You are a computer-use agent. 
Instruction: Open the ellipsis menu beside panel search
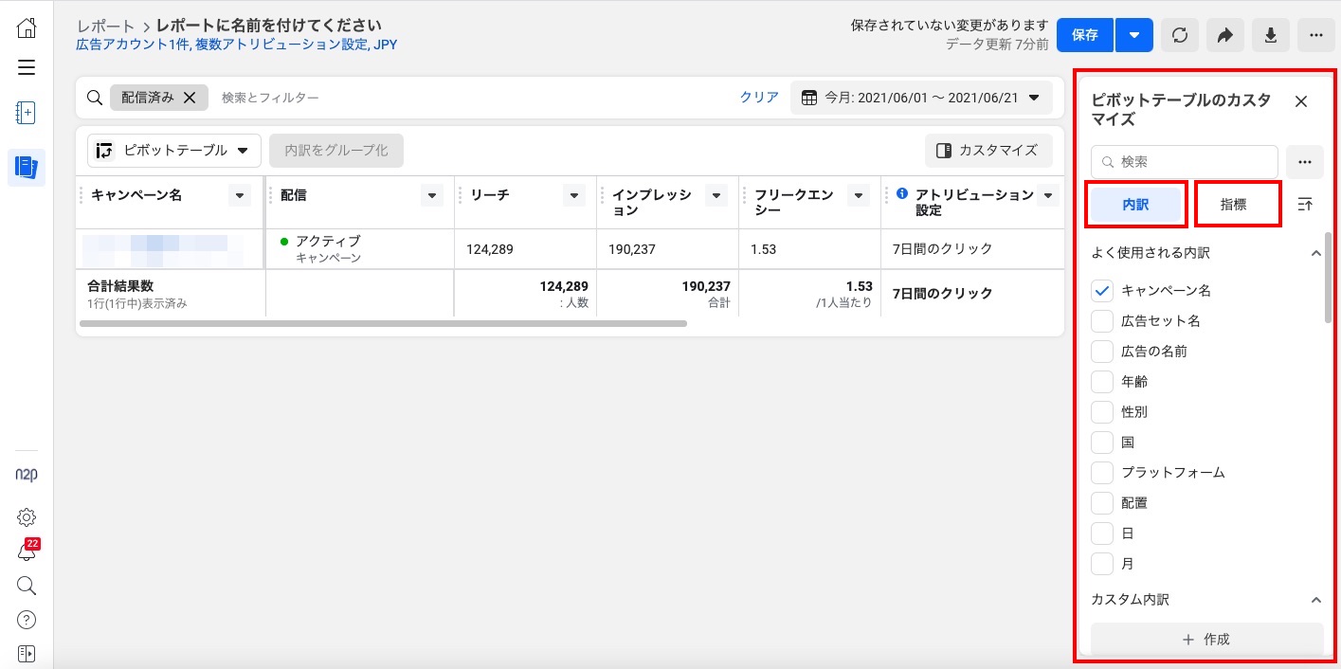[1305, 162]
